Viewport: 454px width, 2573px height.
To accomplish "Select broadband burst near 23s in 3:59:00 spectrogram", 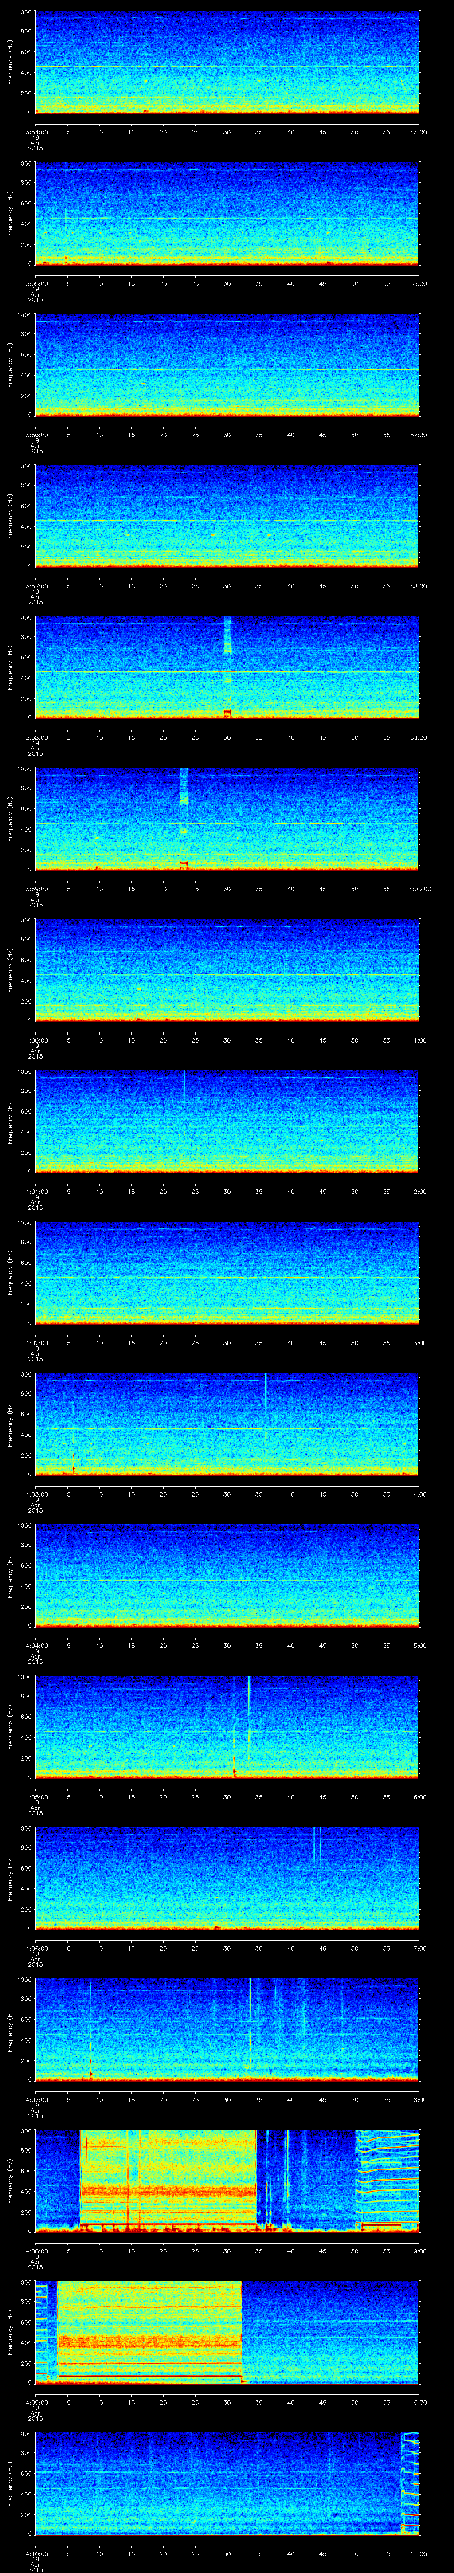I will (x=184, y=818).
